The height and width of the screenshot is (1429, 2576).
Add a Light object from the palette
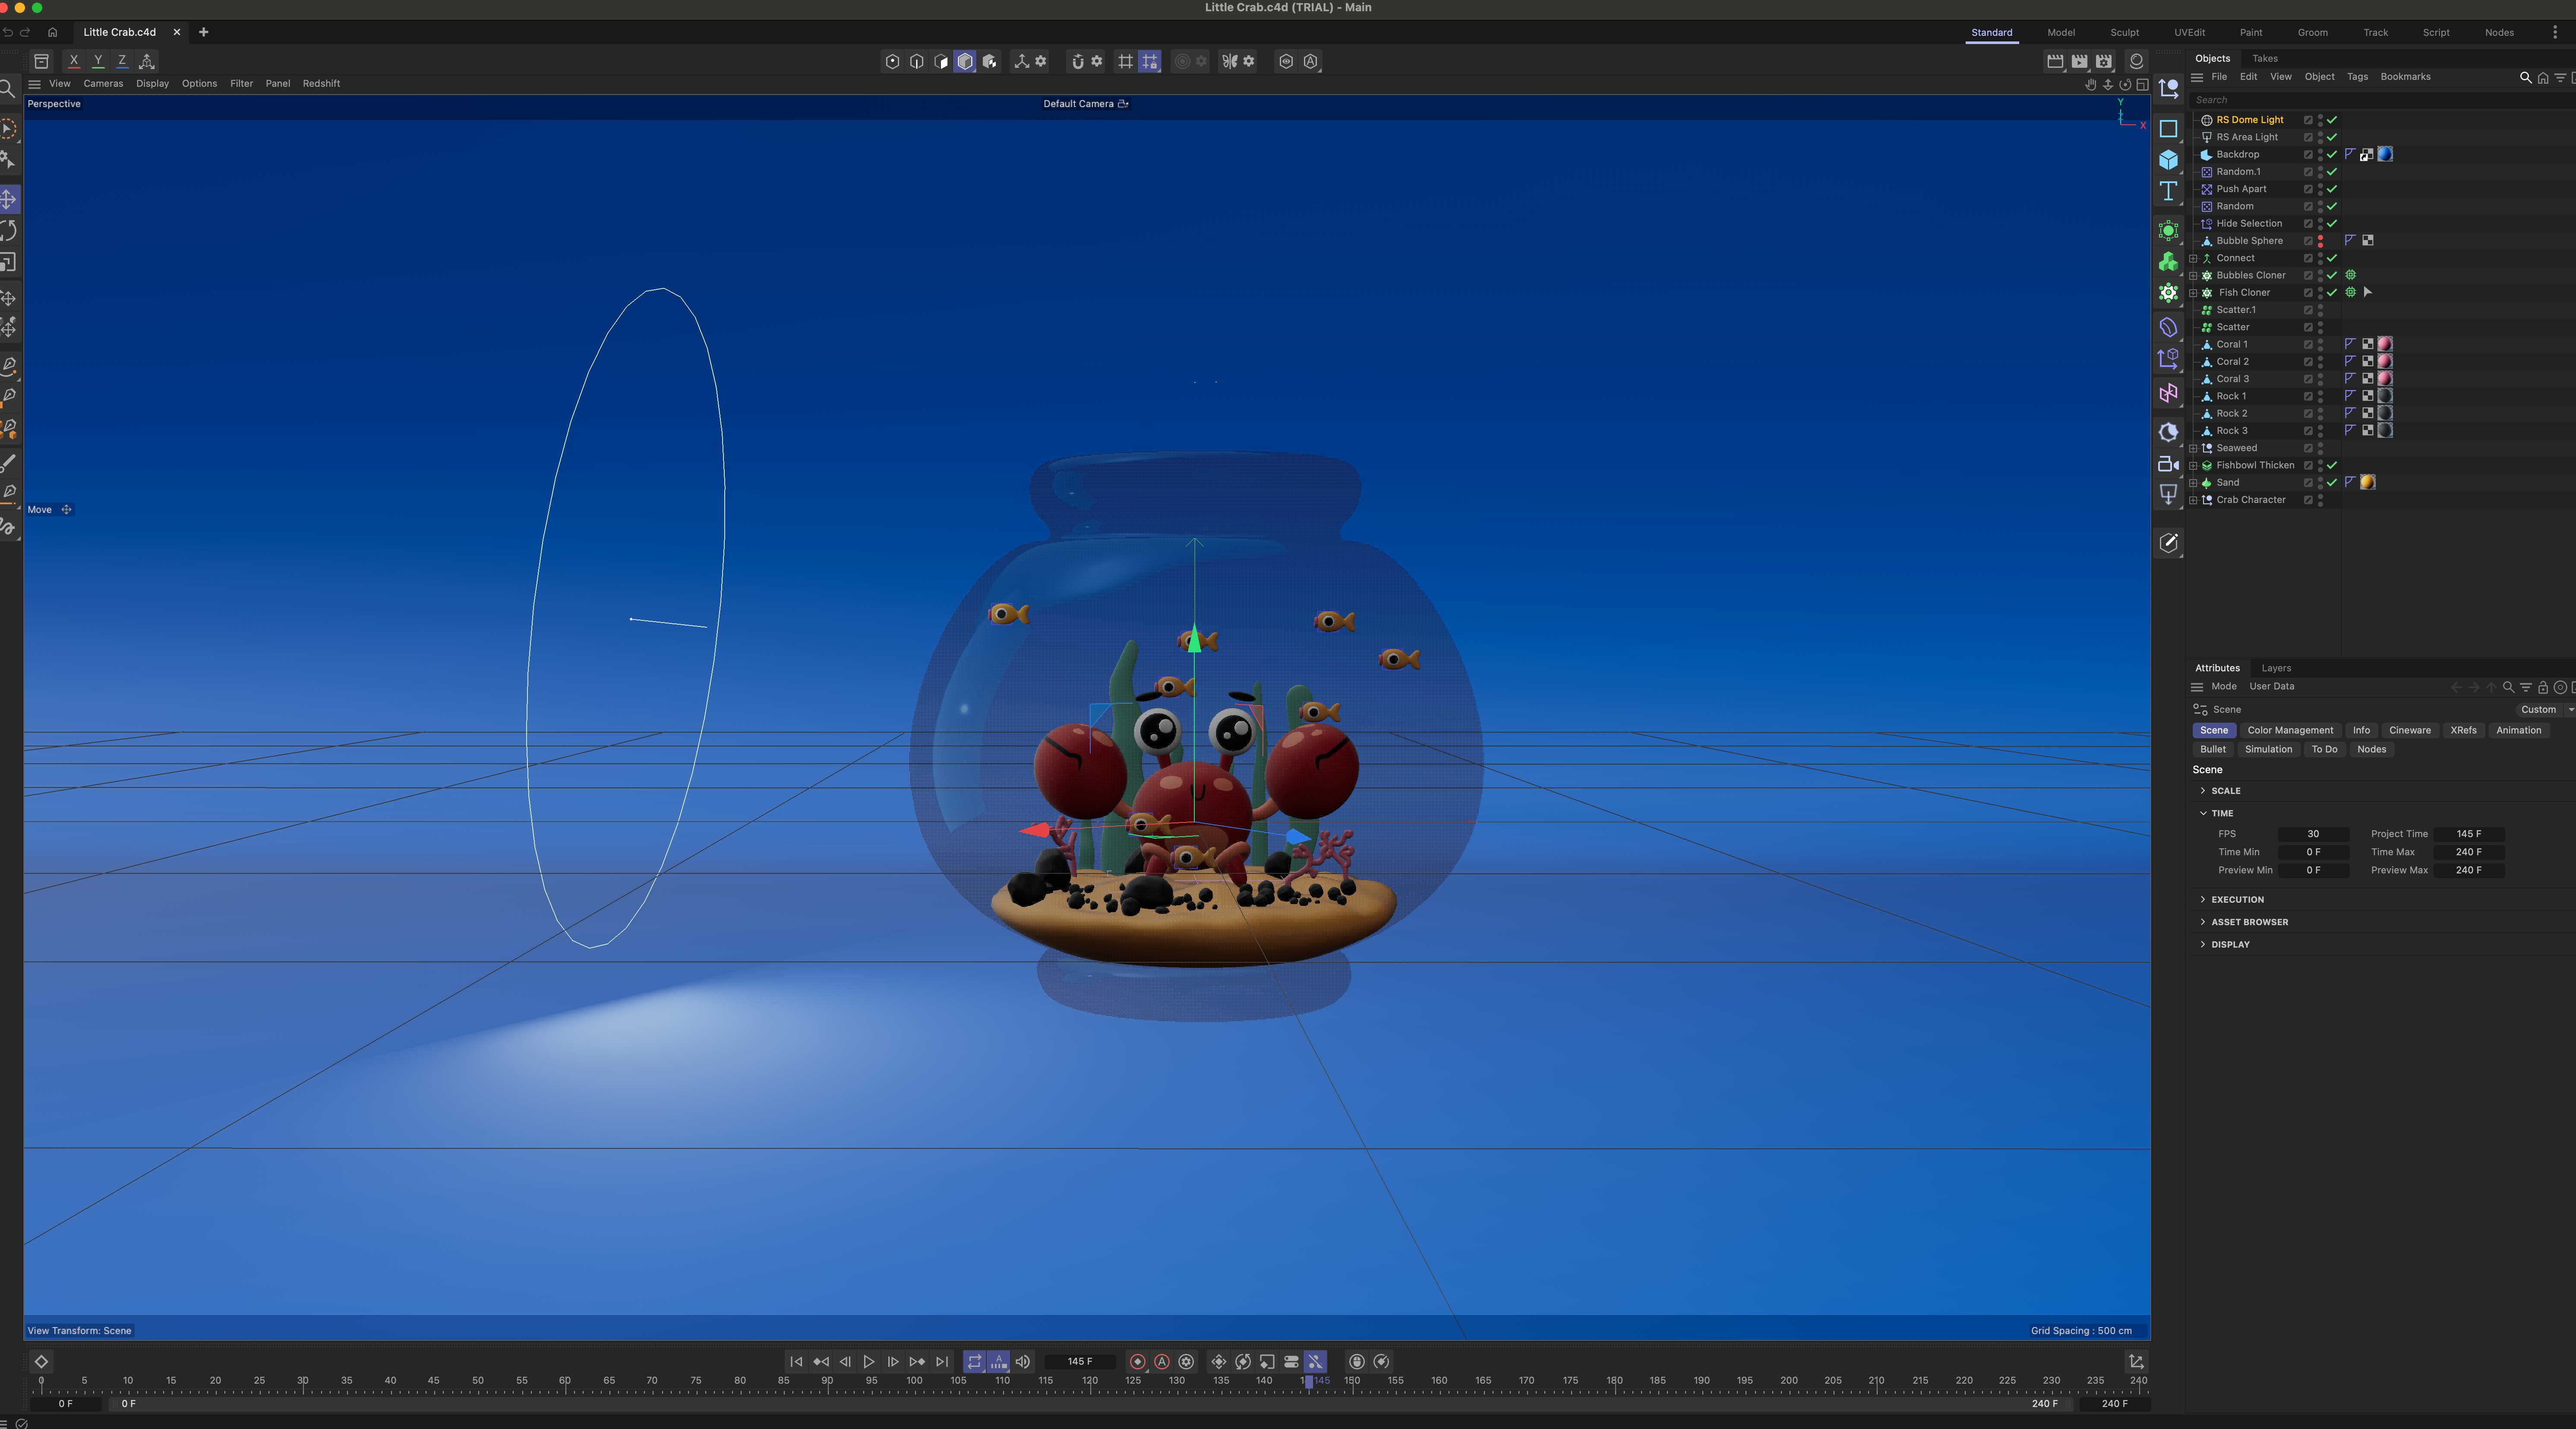coord(2168,494)
